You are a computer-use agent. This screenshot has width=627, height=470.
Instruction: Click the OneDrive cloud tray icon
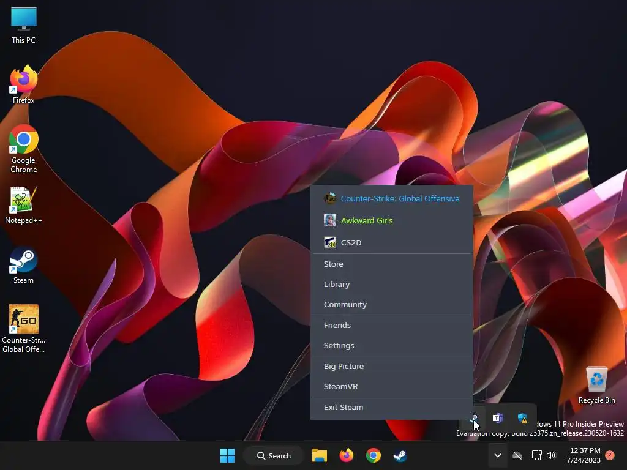(517, 455)
